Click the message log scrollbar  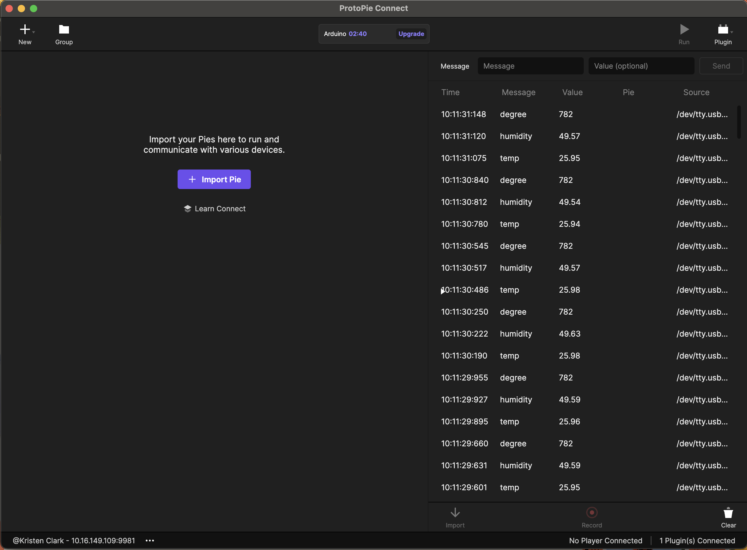click(x=739, y=122)
